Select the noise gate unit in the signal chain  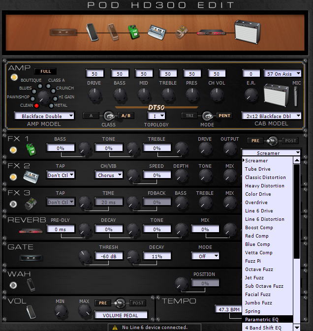pos(63,32)
